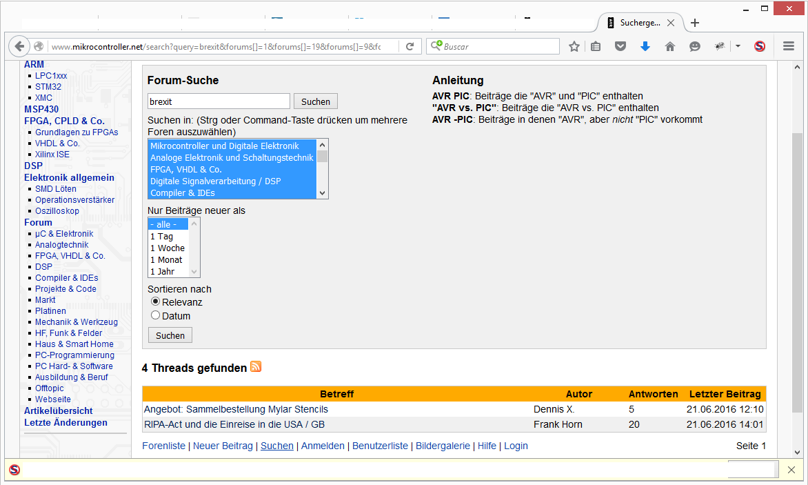The image size is (808, 485).
Task: Open the Neuer Beitrag link
Action: click(223, 446)
